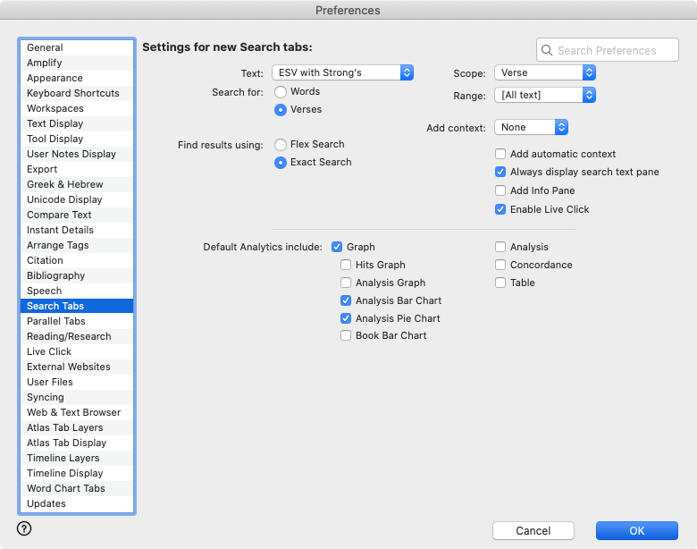The image size is (697, 549).
Task: Choose the Flex Search radio option
Action: point(281,144)
